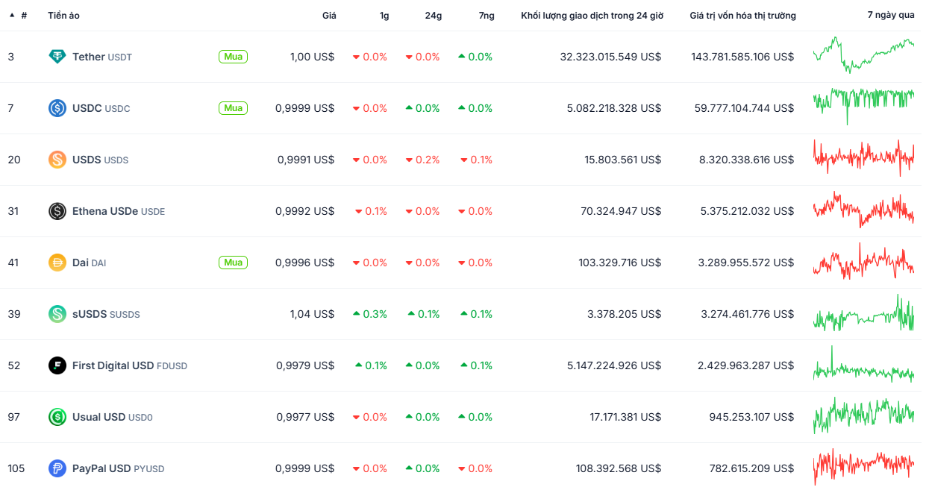Click the Ethena USDe coin logo
Screen dimensions: 929x493
[57, 211]
